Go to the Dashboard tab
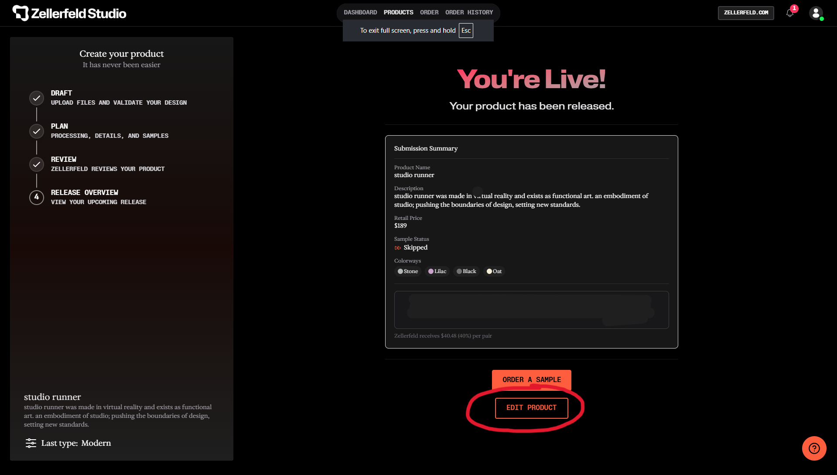The width and height of the screenshot is (837, 475). (360, 12)
